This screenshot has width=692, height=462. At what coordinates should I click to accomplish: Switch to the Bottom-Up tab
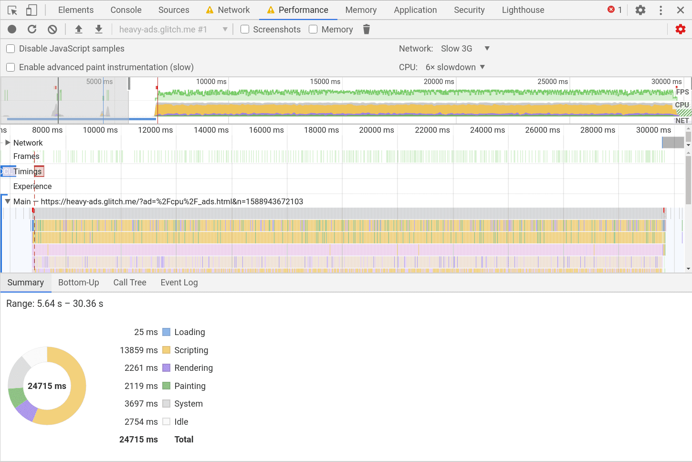pos(78,283)
